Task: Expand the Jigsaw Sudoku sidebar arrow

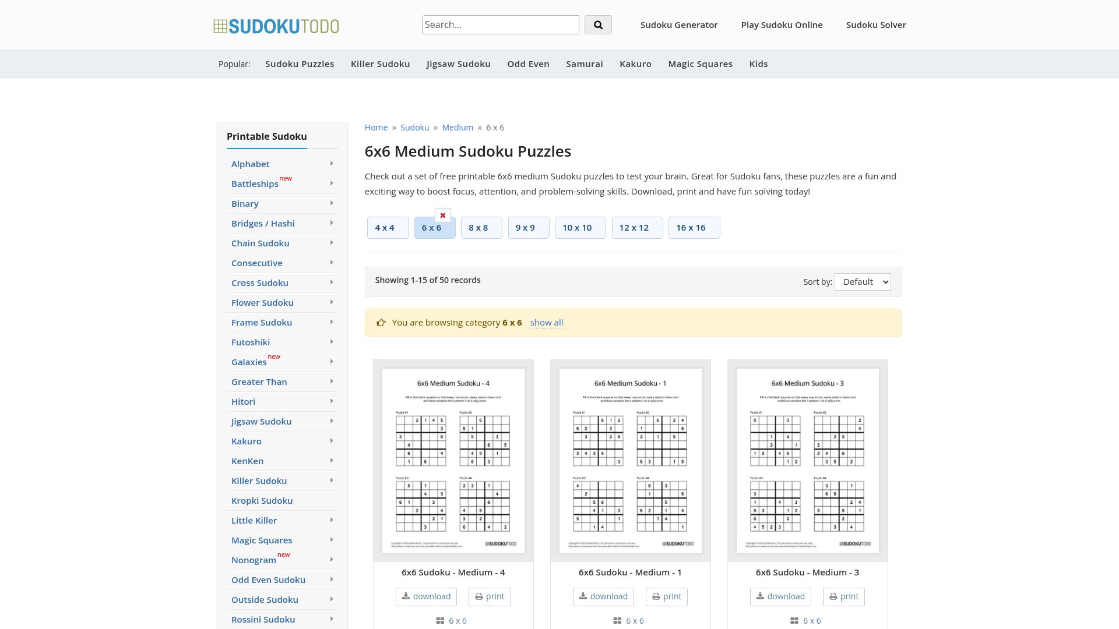Action: point(332,421)
